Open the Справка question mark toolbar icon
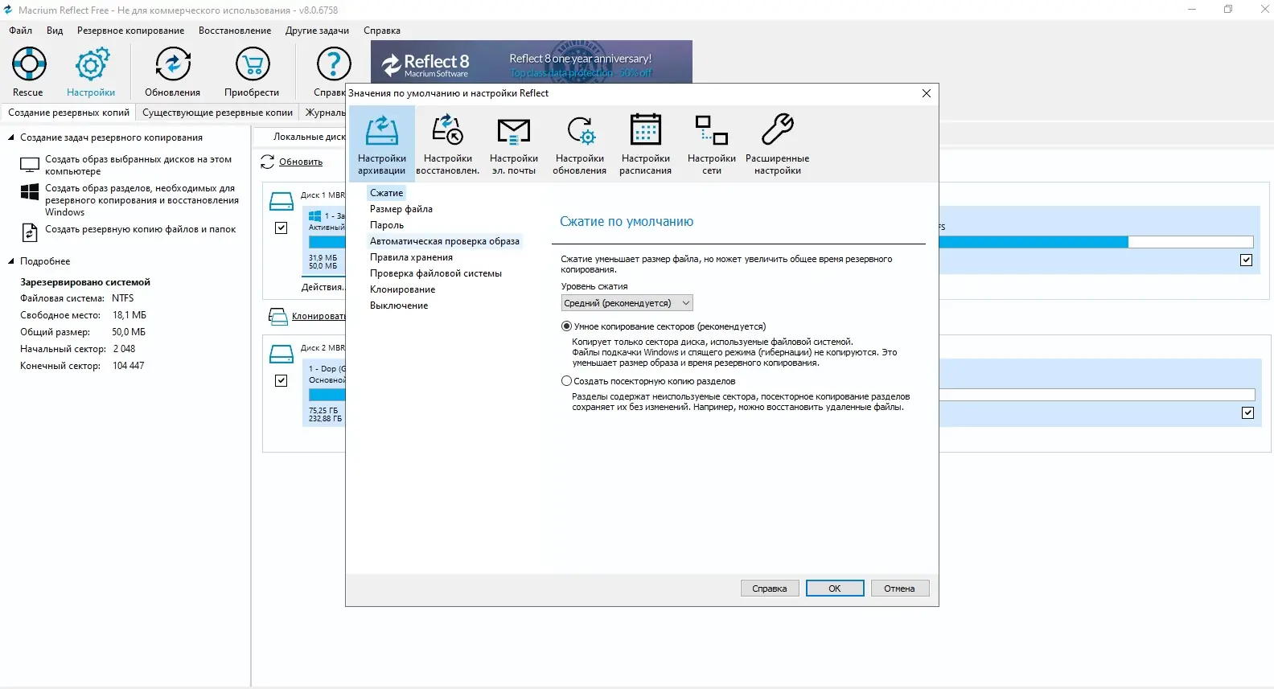The height and width of the screenshot is (689, 1274). coord(334,64)
